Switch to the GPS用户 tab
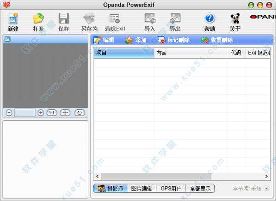 point(171,189)
